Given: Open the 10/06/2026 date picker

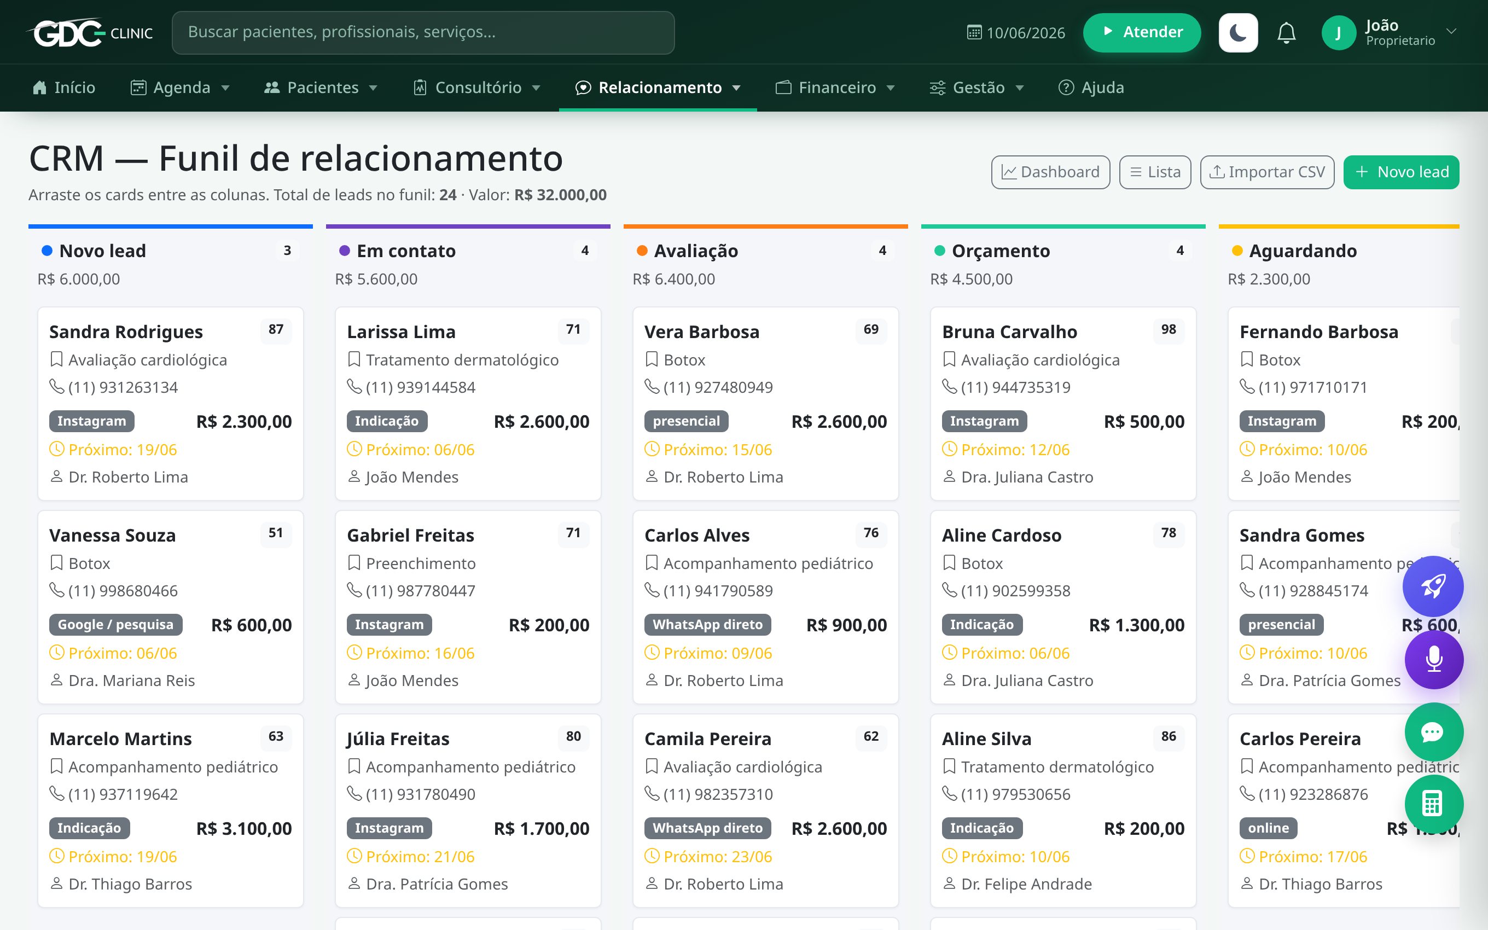Looking at the screenshot, I should (x=1016, y=32).
